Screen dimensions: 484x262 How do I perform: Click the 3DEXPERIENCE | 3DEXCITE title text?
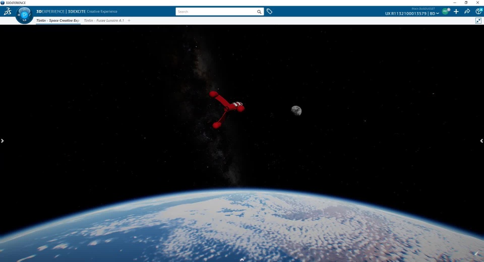pyautogui.click(x=61, y=12)
